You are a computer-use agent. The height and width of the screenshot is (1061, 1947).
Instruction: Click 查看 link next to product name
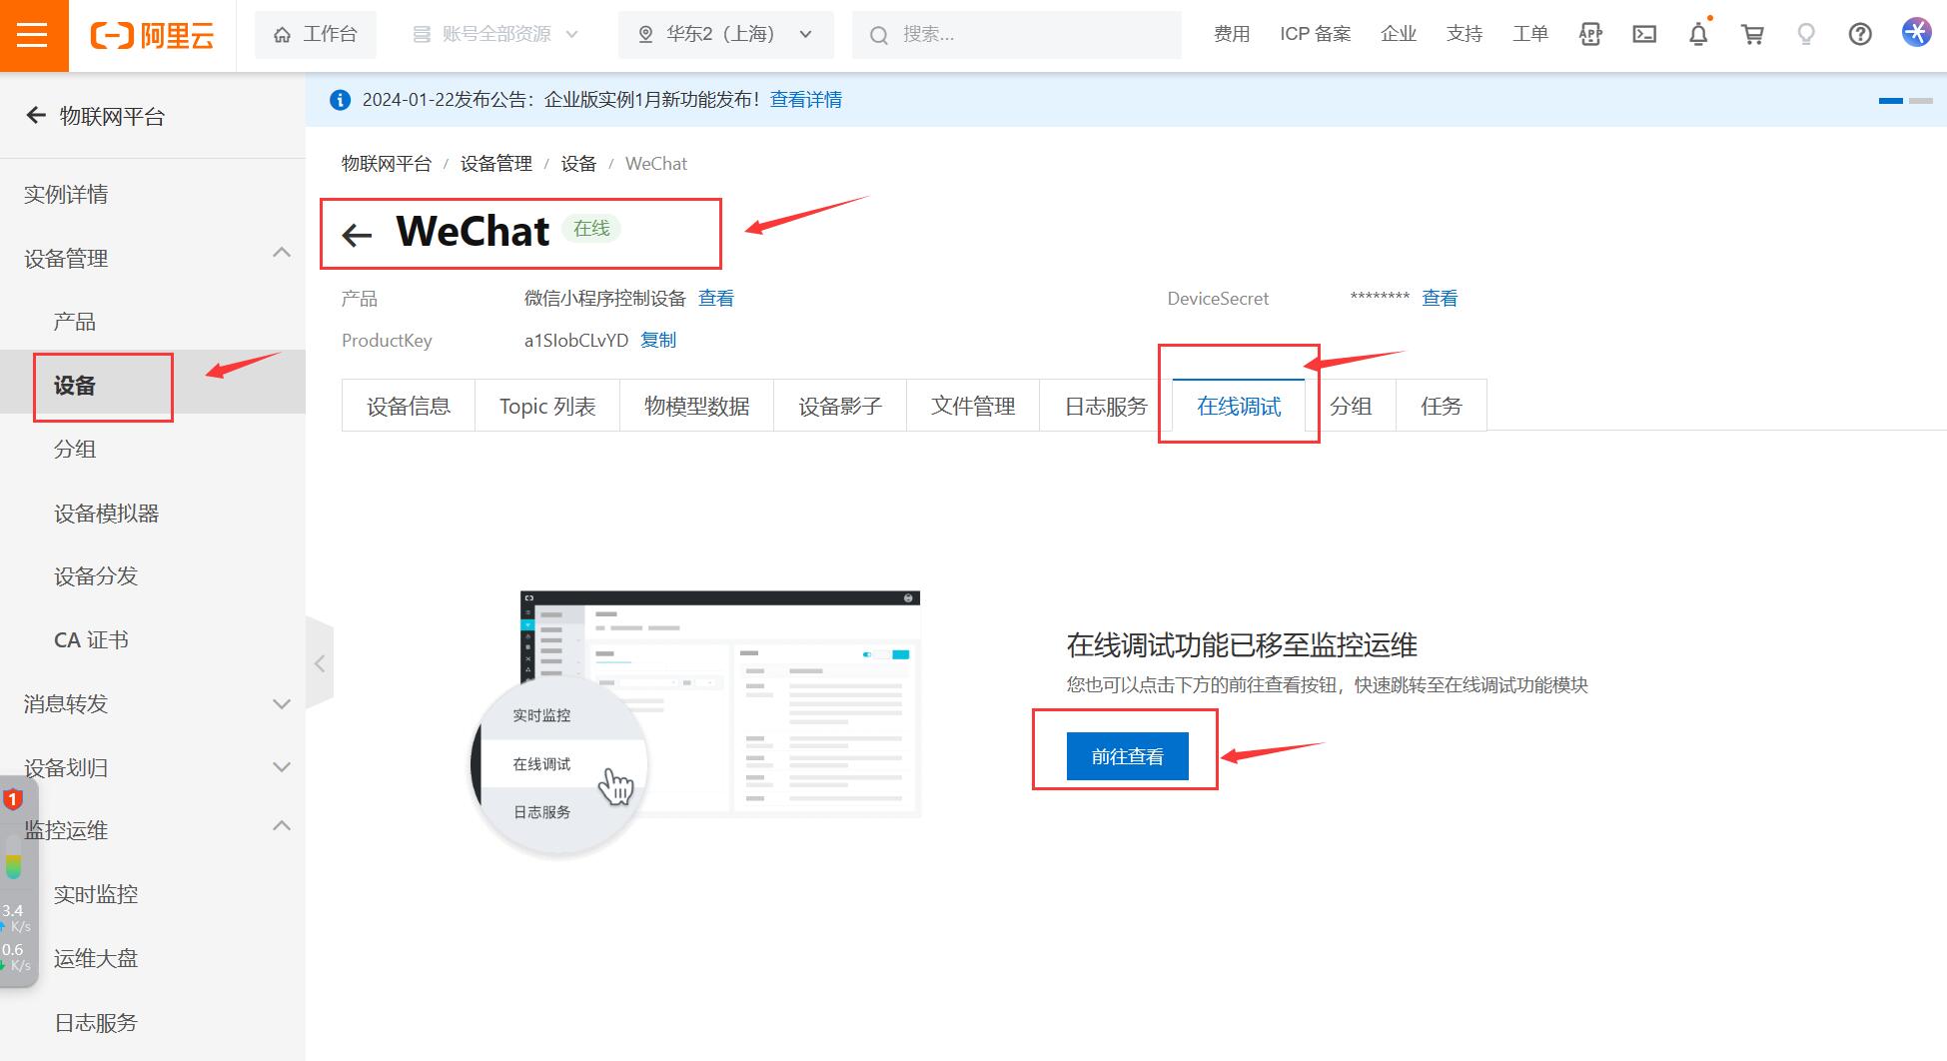(x=716, y=299)
